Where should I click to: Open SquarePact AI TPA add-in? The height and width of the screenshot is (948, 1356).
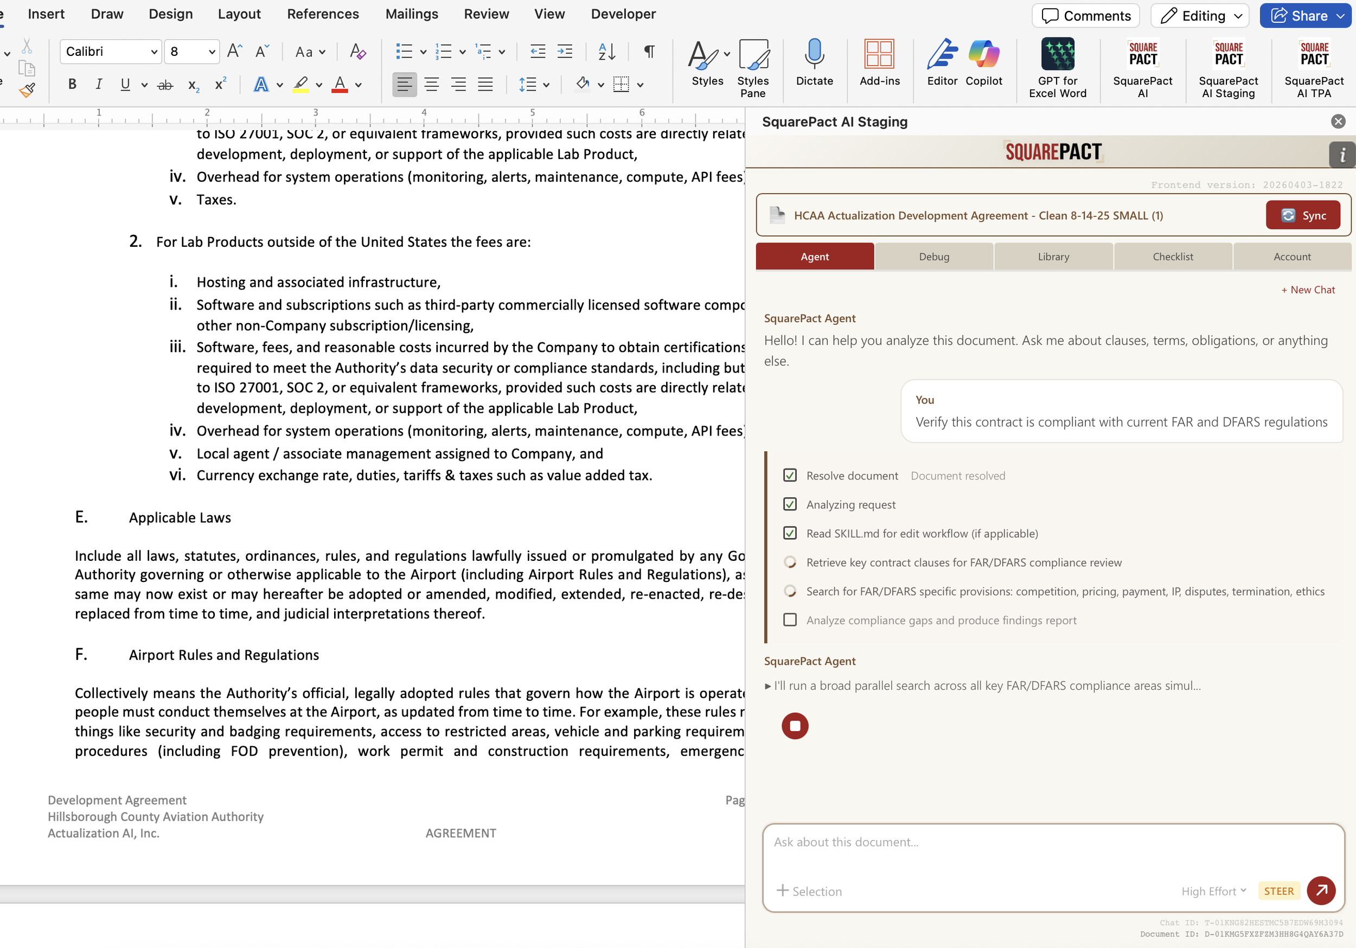pyautogui.click(x=1314, y=68)
